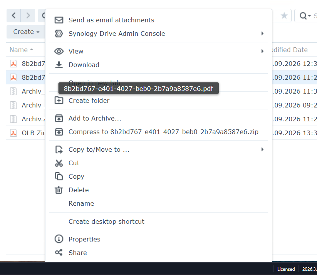Click the favorites star icon
This screenshot has height=275, width=317.
click(x=284, y=15)
